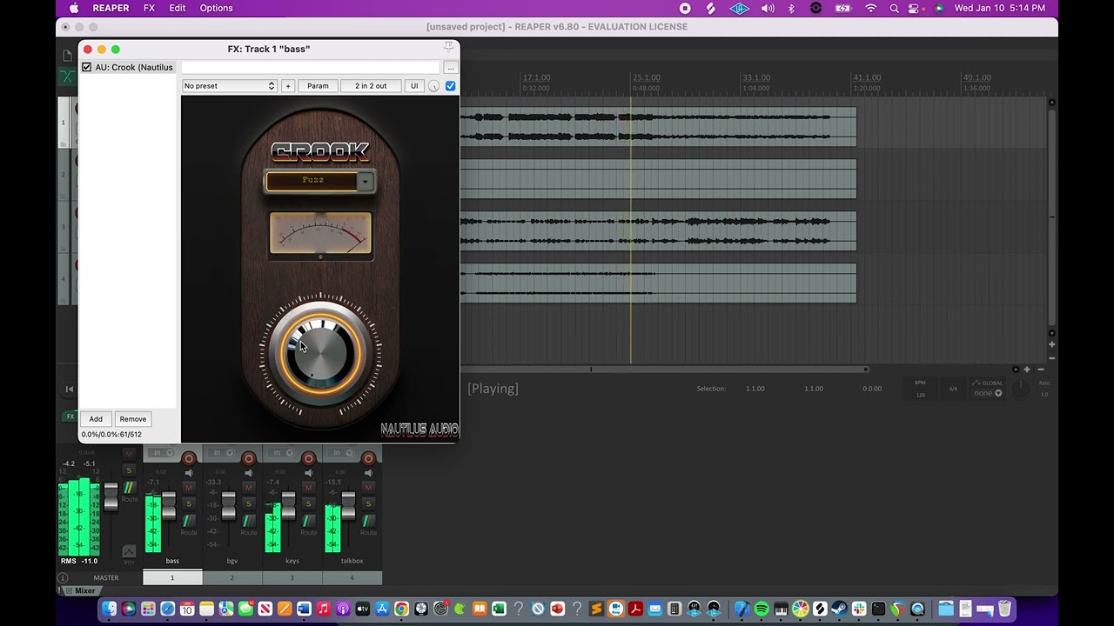This screenshot has width=1114, height=626.
Task: Toggle input monitoring speaker on bass strip
Action: [x=189, y=473]
